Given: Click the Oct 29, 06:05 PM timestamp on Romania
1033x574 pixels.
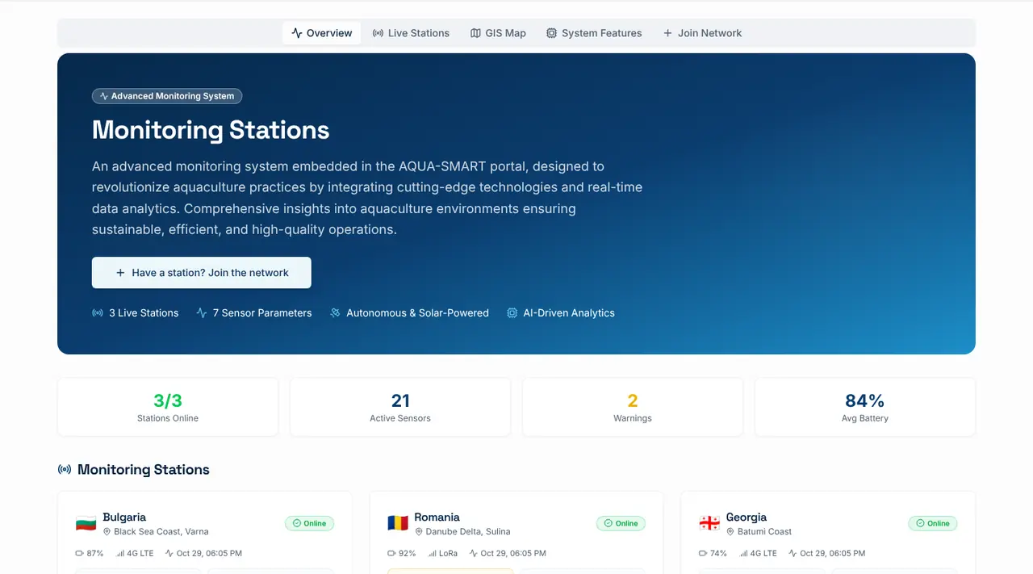Looking at the screenshot, I should [513, 554].
